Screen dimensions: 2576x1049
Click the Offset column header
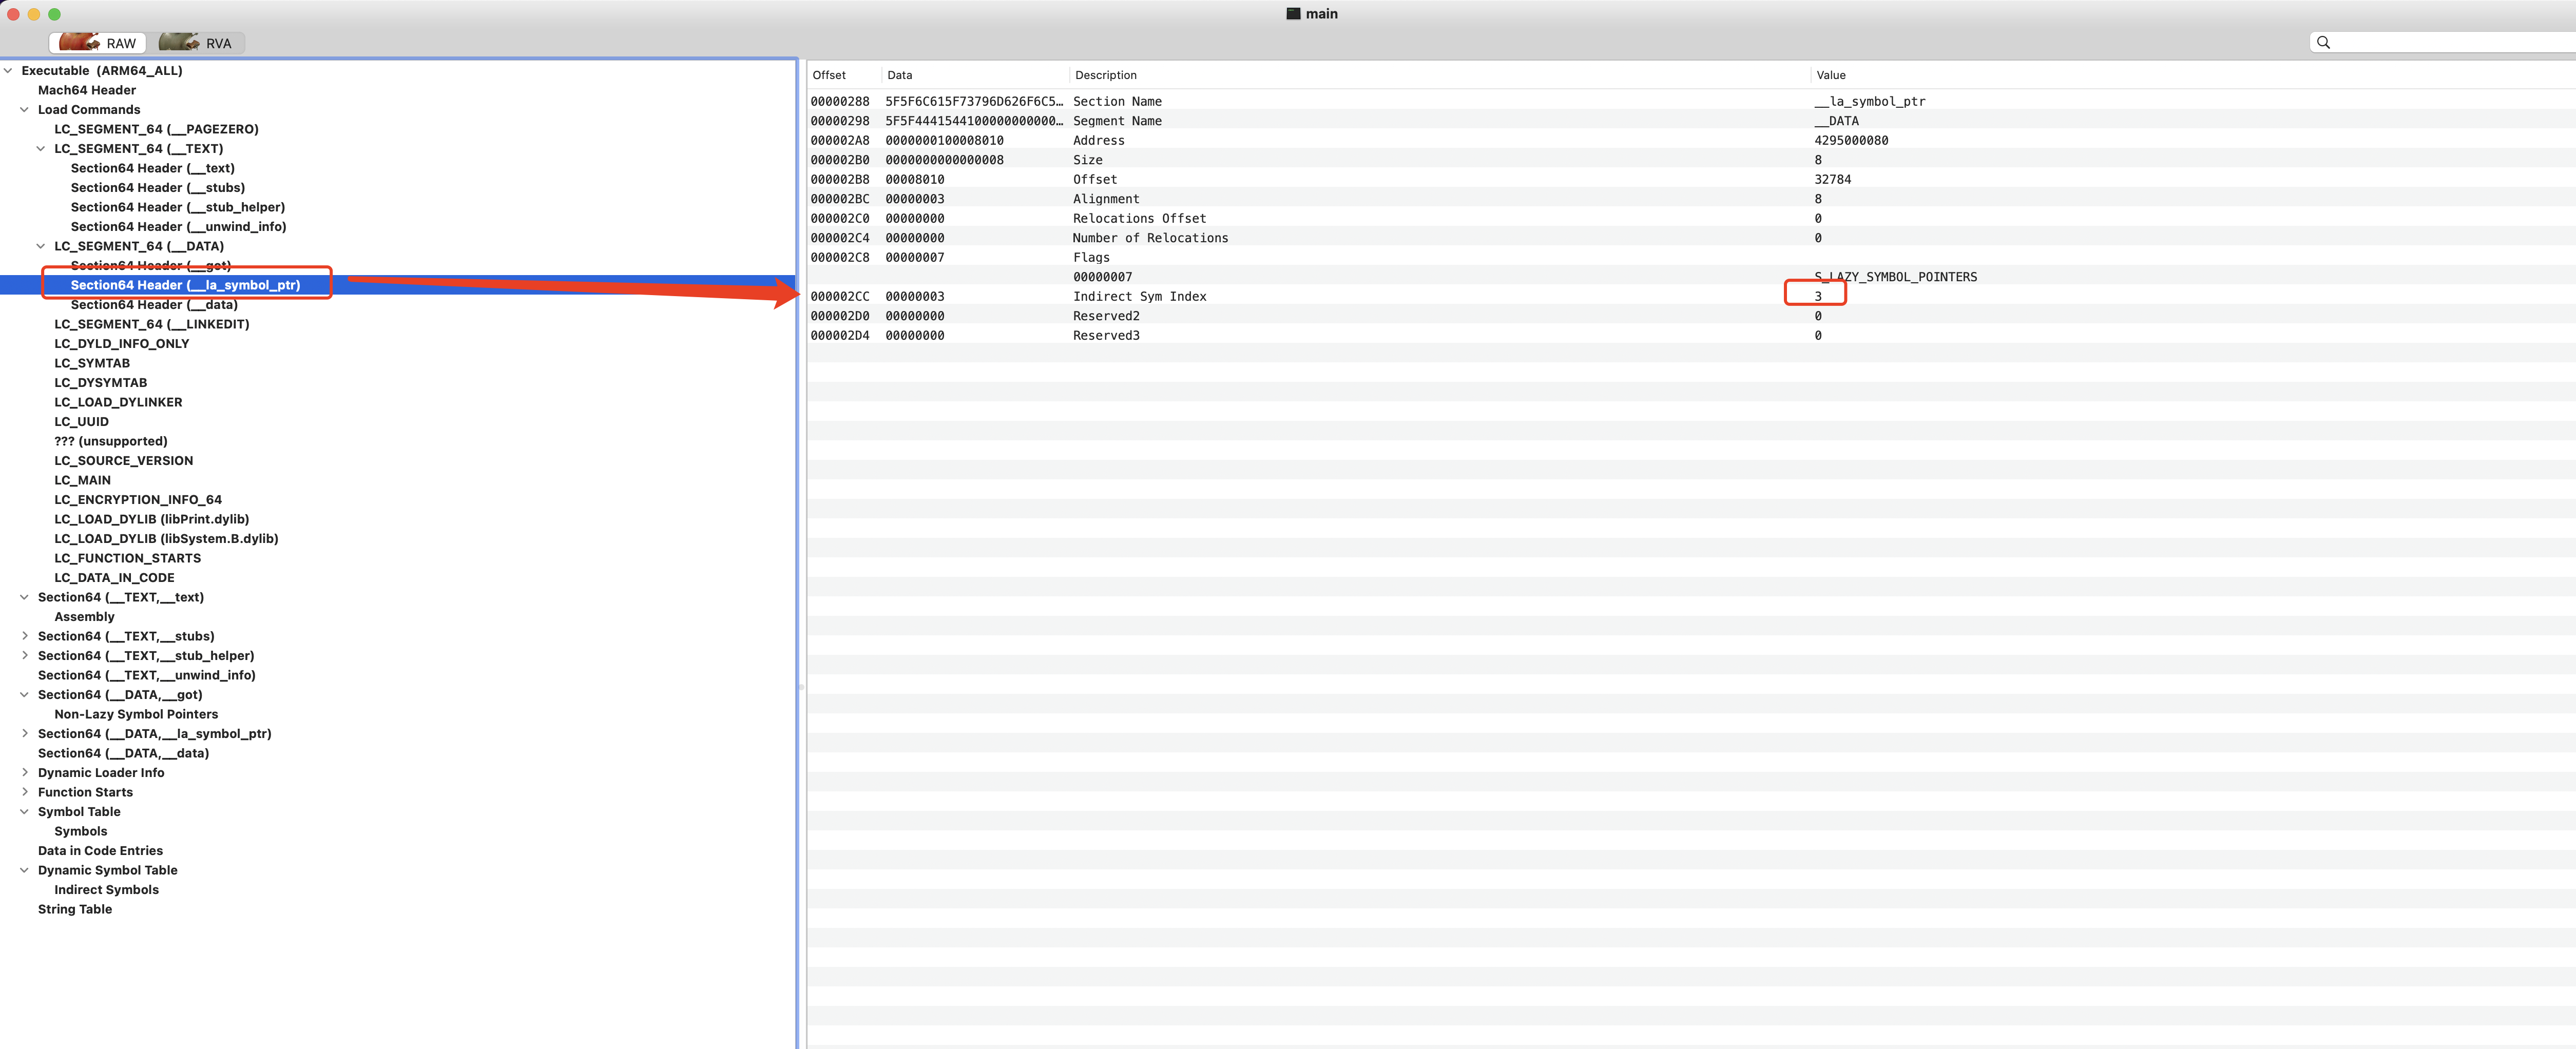pos(829,75)
